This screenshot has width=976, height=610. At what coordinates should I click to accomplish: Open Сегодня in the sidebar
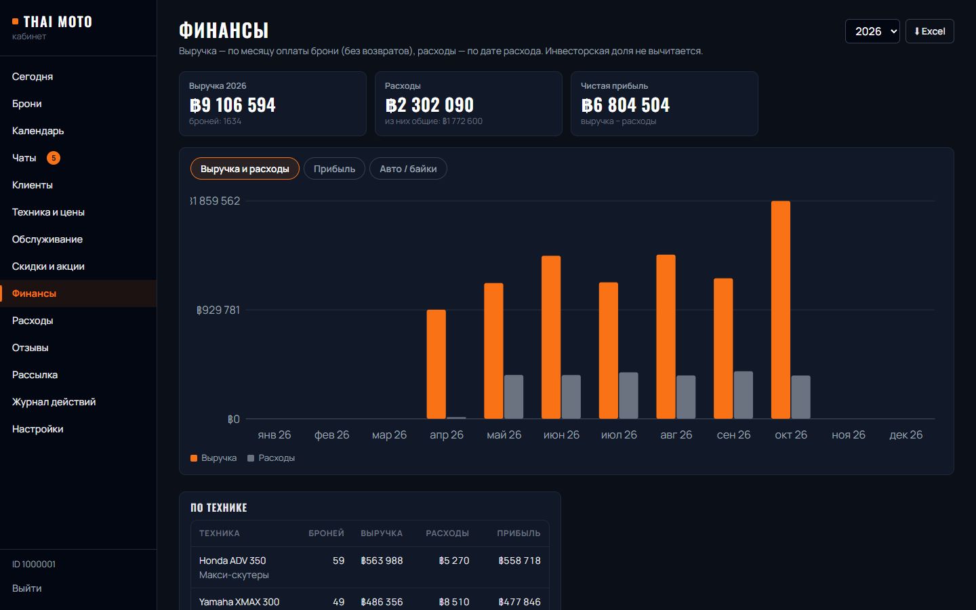(78, 77)
